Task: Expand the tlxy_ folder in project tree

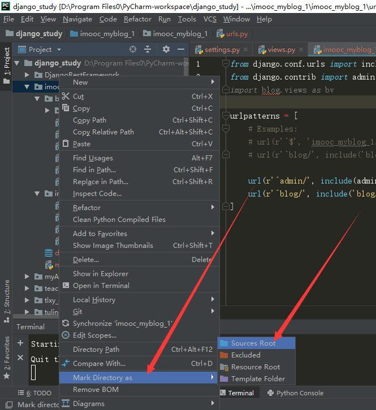Action: click(27, 300)
